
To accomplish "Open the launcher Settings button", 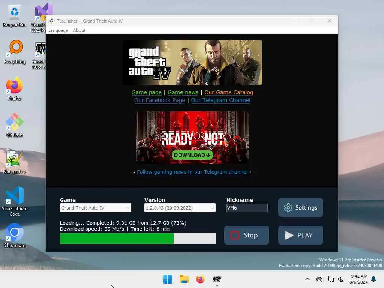I will tap(300, 207).
